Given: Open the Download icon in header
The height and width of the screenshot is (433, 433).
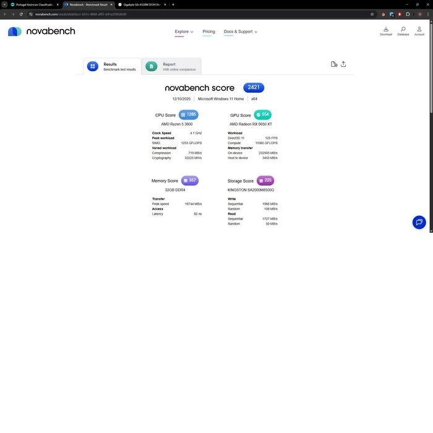Looking at the screenshot, I should tap(386, 31).
